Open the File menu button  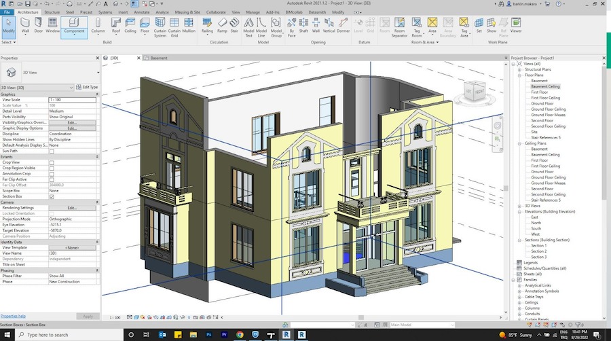pyautogui.click(x=7, y=12)
